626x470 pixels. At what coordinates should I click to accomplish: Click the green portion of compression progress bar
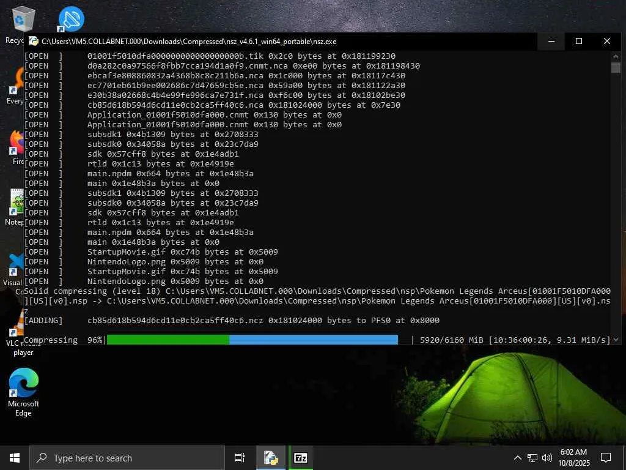tap(168, 340)
